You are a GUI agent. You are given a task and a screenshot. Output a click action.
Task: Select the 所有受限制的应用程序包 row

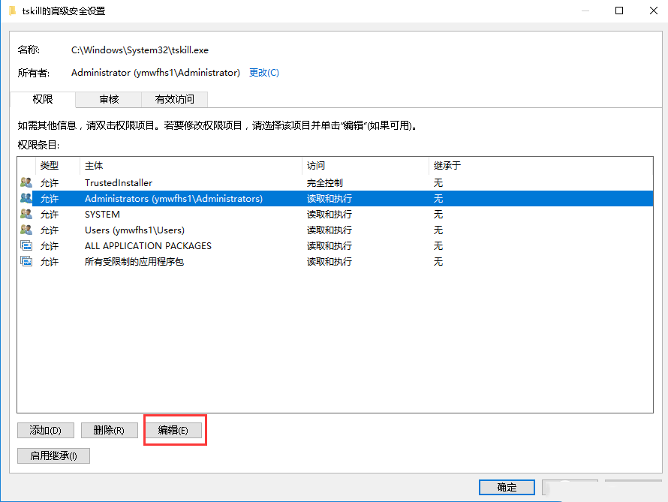[335, 261]
